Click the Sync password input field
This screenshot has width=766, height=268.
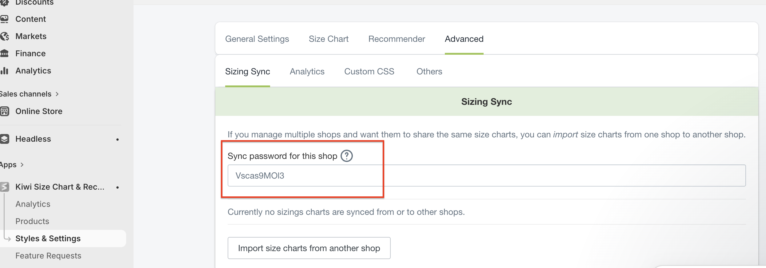[486, 175]
